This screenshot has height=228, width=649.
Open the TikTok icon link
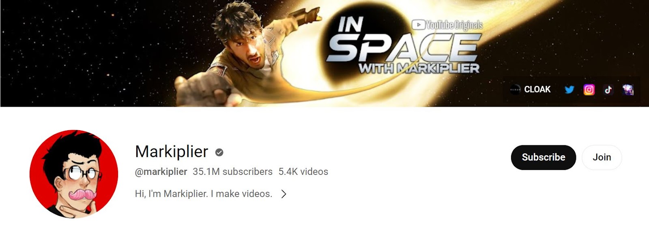pos(608,90)
